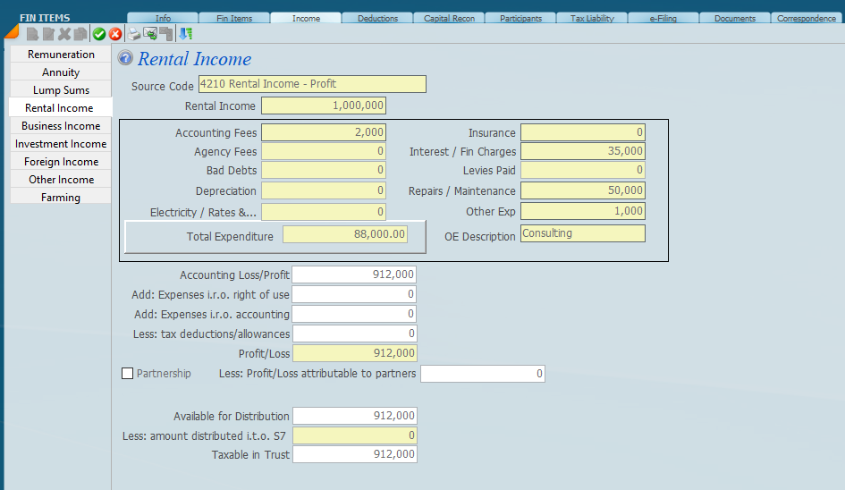Click the OE Description text field
Image resolution: width=845 pixels, height=490 pixels.
[582, 233]
